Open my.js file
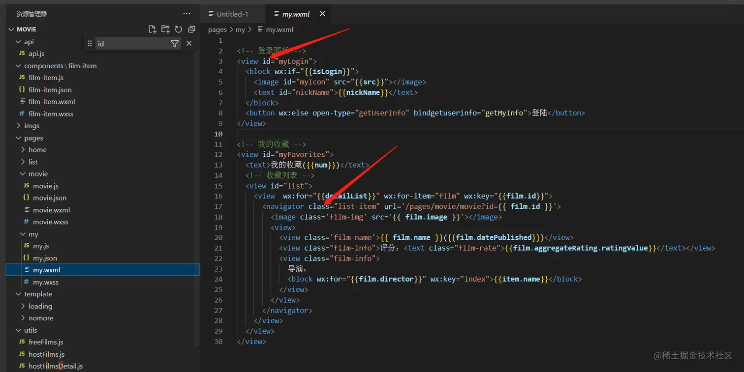This screenshot has width=744, height=372. (41, 246)
